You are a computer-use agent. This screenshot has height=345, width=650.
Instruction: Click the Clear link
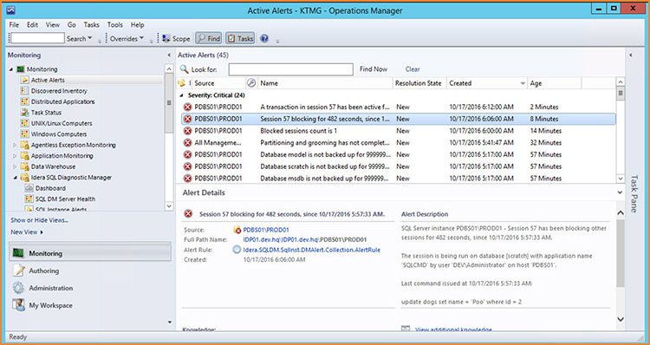[x=413, y=69]
